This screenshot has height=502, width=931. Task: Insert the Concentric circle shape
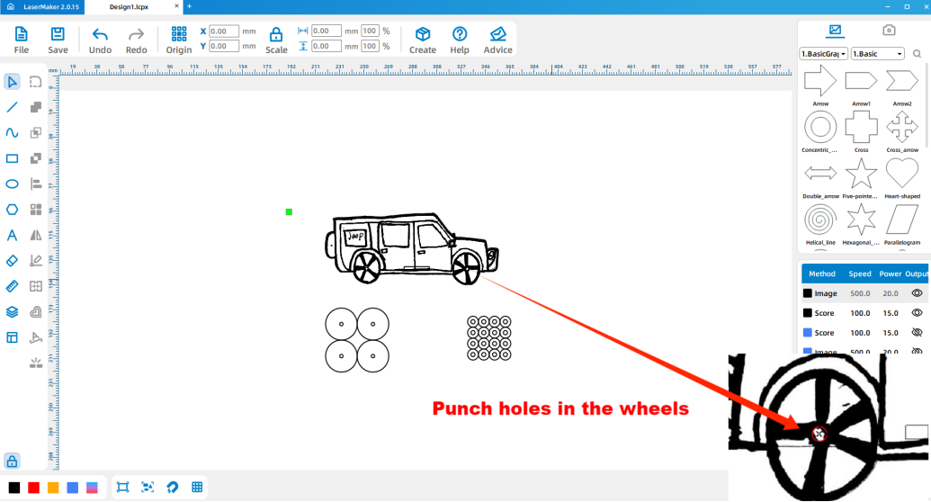point(820,127)
